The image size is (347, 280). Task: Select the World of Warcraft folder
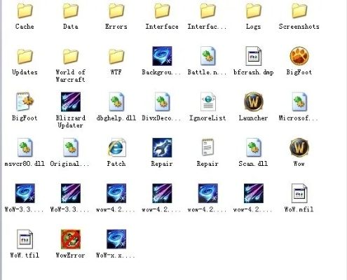tap(71, 57)
